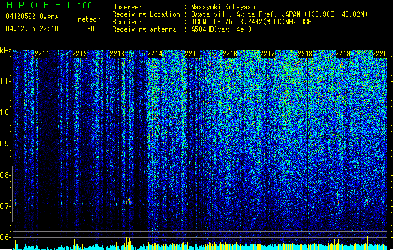Click the kHz axis unit label
Screen dimensions: 394x250
tap(6, 51)
